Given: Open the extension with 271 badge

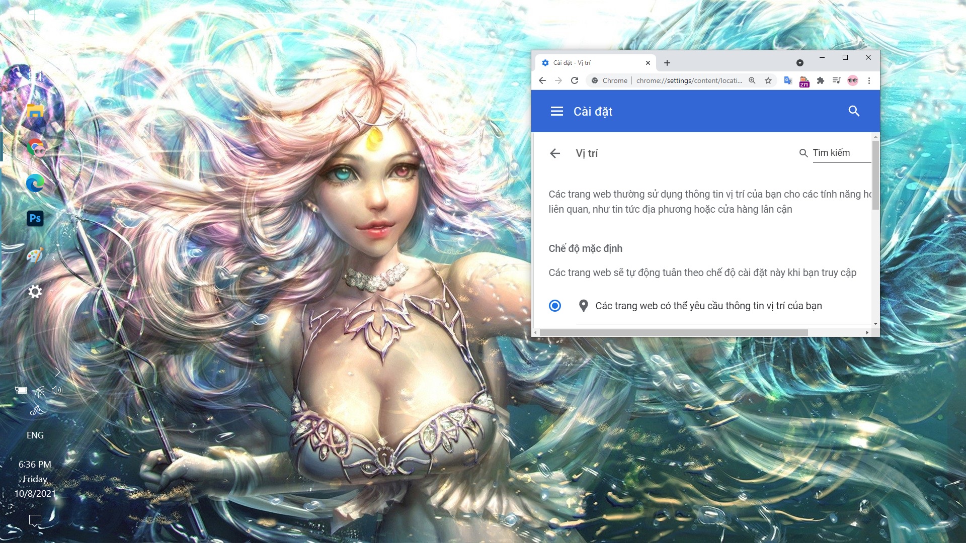Looking at the screenshot, I should (804, 81).
